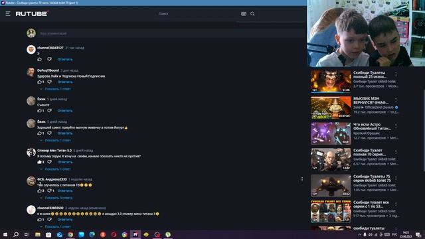Reply to channel36043127's comment
The image size is (425, 239).
65,59
